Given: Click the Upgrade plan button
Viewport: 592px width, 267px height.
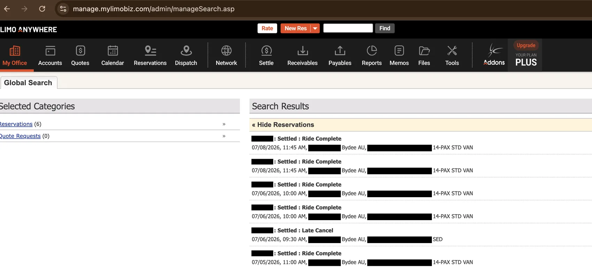Looking at the screenshot, I should point(526,45).
